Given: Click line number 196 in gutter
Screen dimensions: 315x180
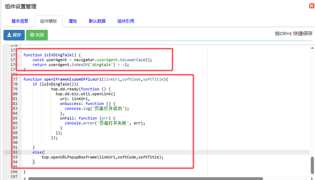Looking at the screenshot, I should click(14, 172).
